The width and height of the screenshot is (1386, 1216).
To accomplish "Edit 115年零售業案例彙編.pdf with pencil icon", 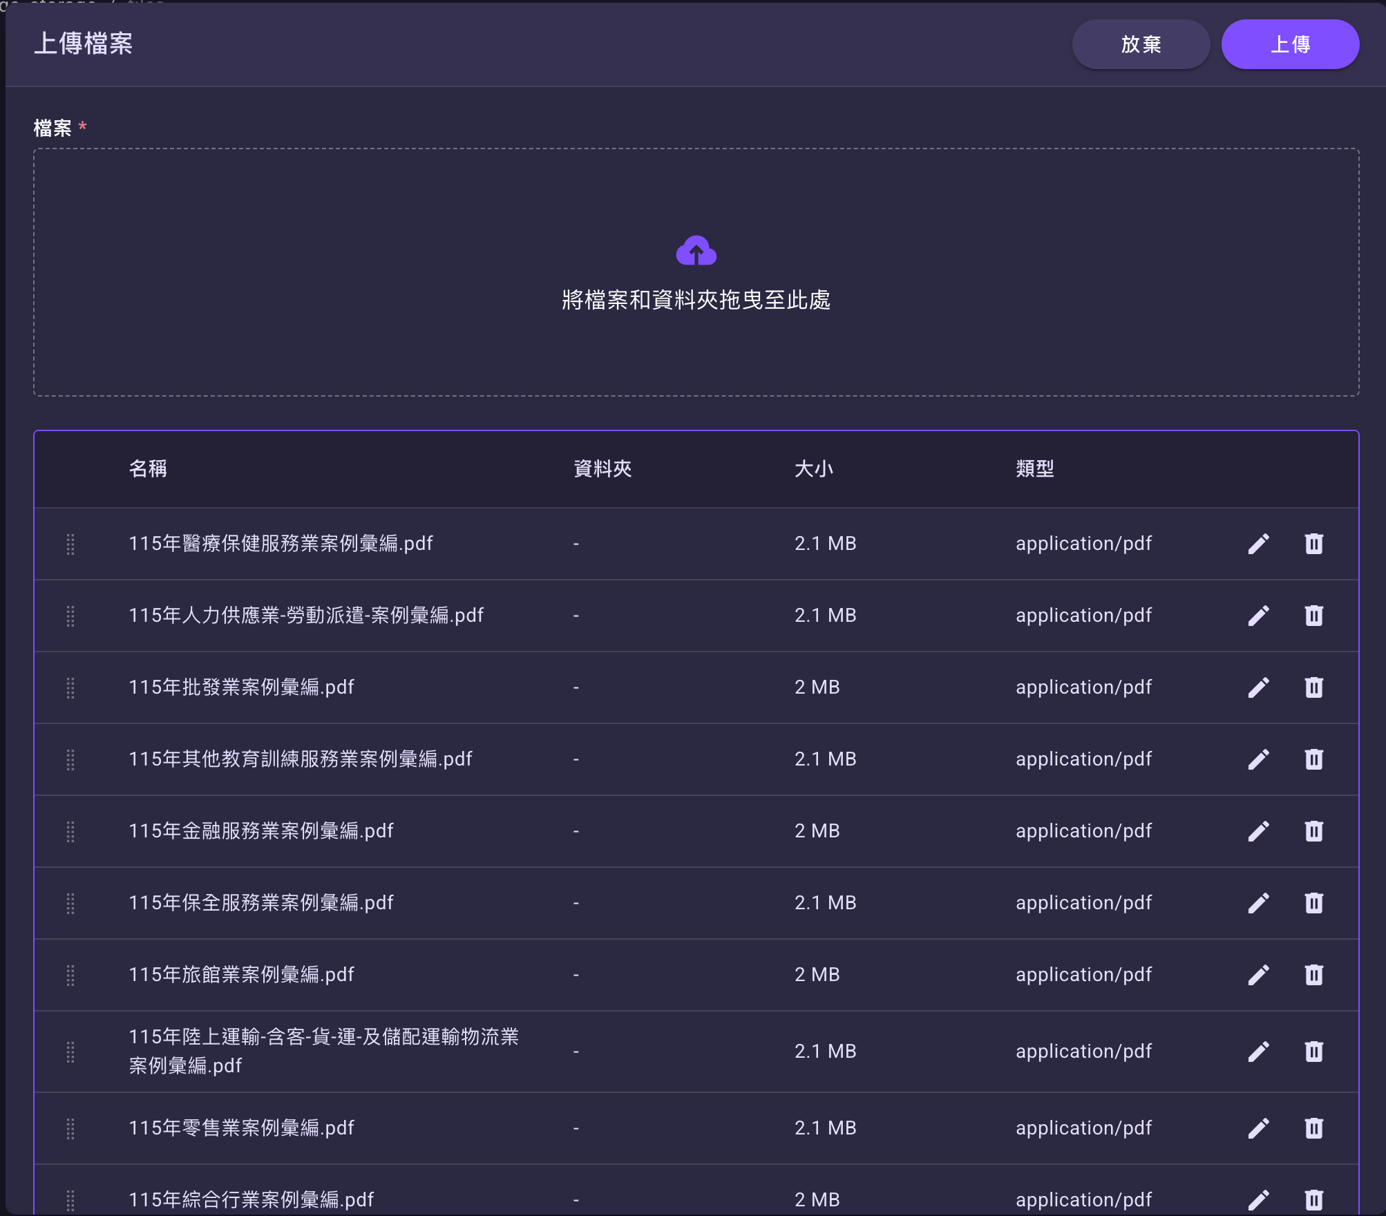I will point(1258,1128).
